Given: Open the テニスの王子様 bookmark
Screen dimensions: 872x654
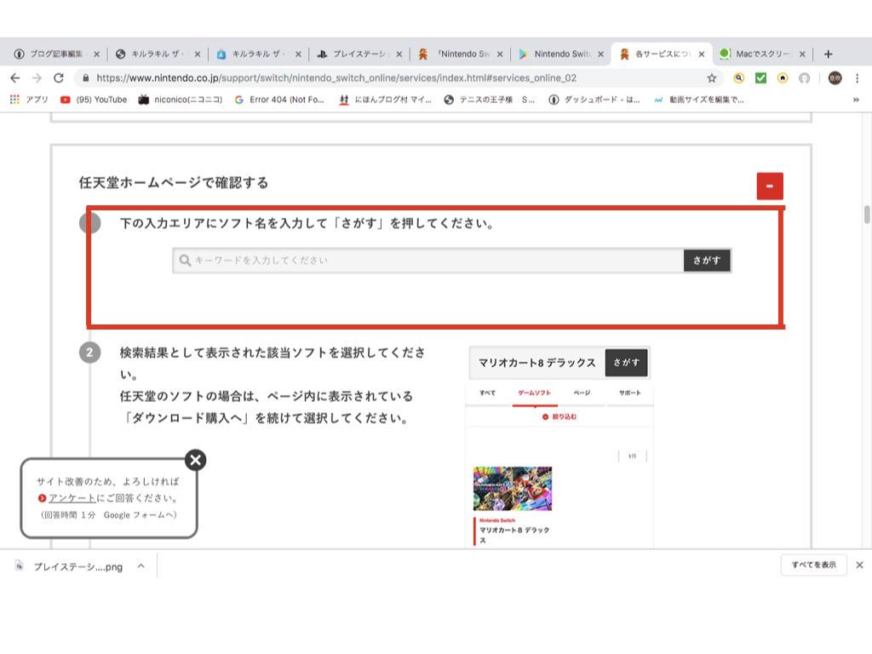Looking at the screenshot, I should pos(490,100).
